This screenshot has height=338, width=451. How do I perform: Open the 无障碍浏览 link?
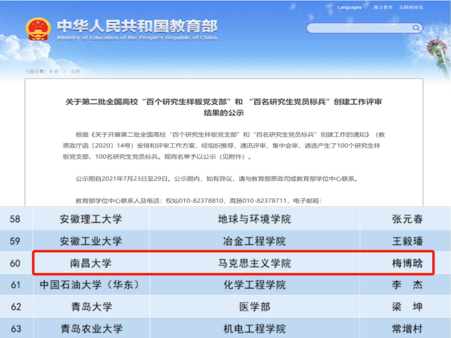pyautogui.click(x=411, y=7)
